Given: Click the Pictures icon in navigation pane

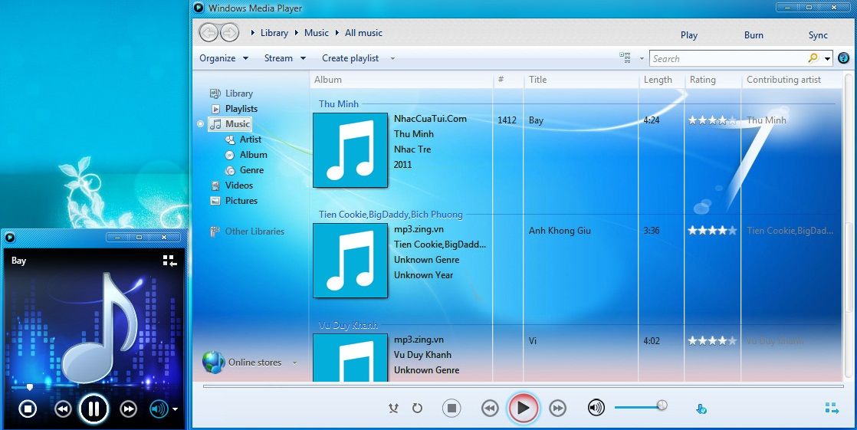Looking at the screenshot, I should [x=215, y=201].
